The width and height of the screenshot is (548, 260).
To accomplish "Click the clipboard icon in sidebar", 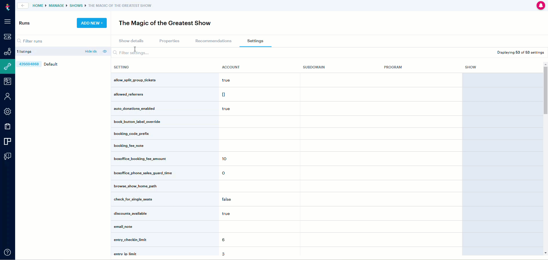I will click(7, 126).
